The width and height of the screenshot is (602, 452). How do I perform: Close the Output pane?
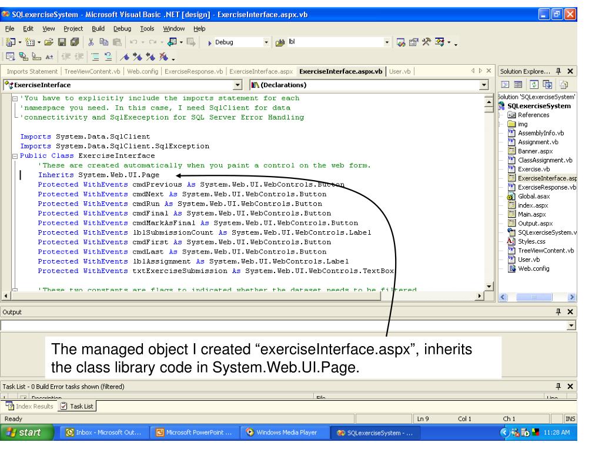(570, 312)
